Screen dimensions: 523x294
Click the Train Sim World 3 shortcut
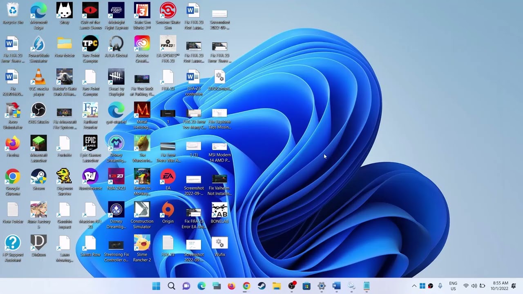click(x=142, y=16)
